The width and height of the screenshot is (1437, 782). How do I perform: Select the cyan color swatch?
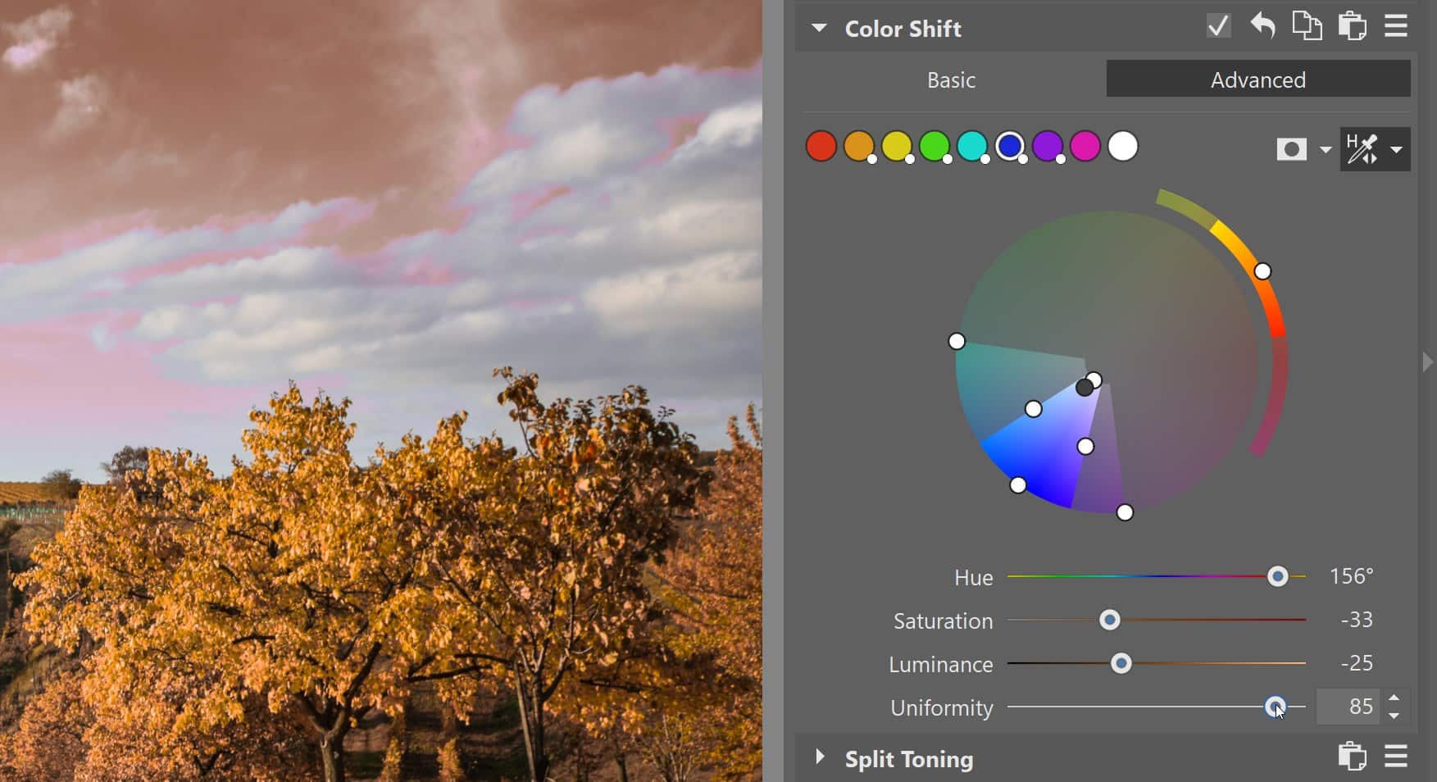[971, 146]
